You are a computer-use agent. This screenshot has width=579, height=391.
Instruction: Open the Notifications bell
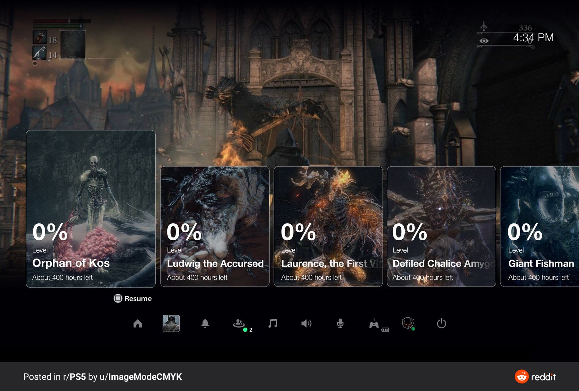point(205,323)
